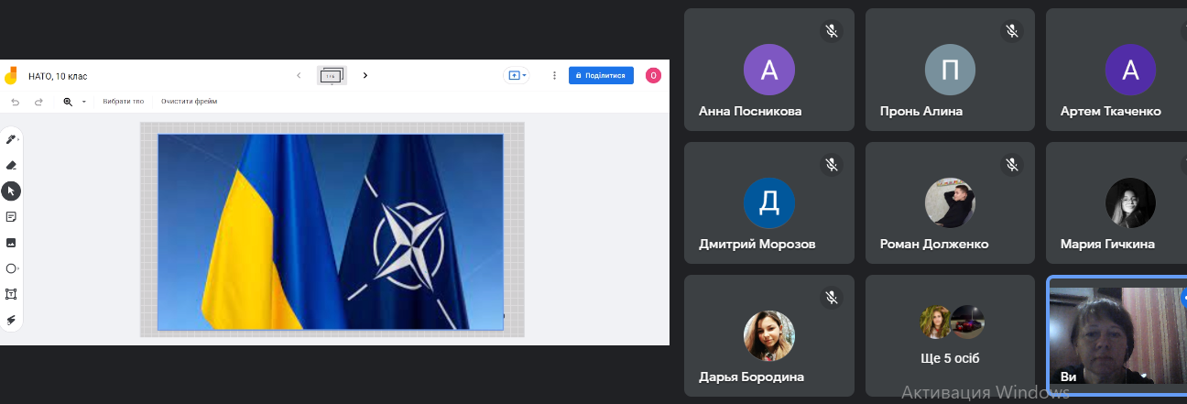This screenshot has height=404, width=1187.
Task: Select the flags image on canvas
Action: [331, 232]
